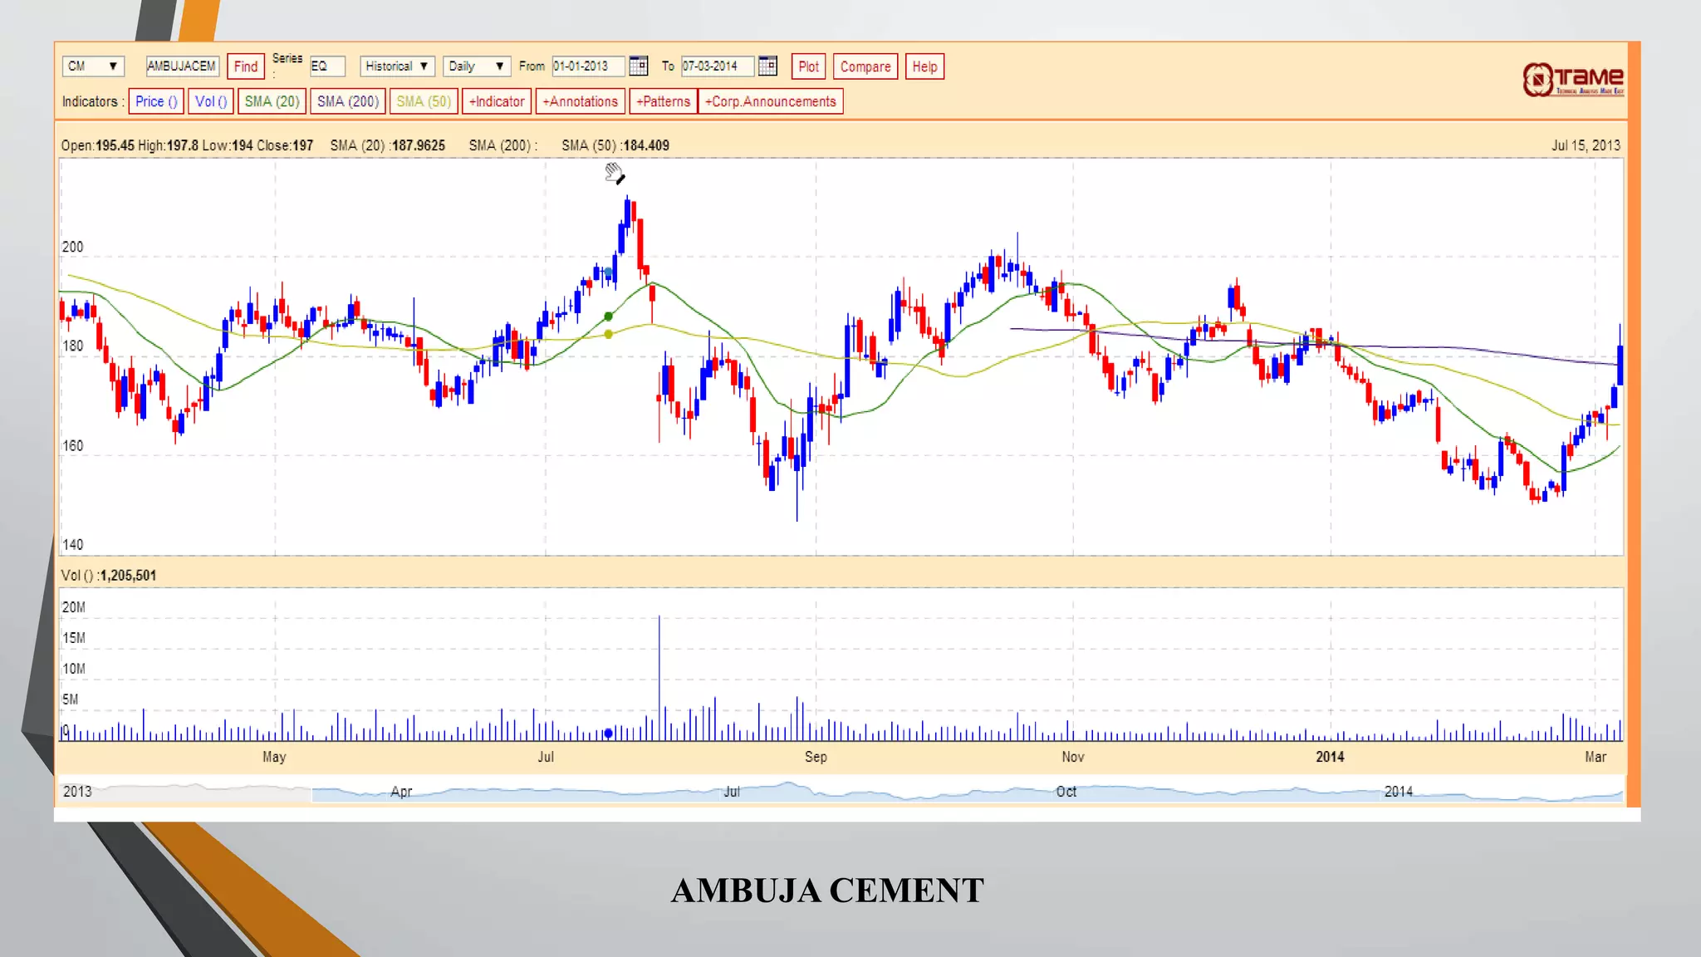Open the +Indicator menu
1701x957 pixels.
497,101
